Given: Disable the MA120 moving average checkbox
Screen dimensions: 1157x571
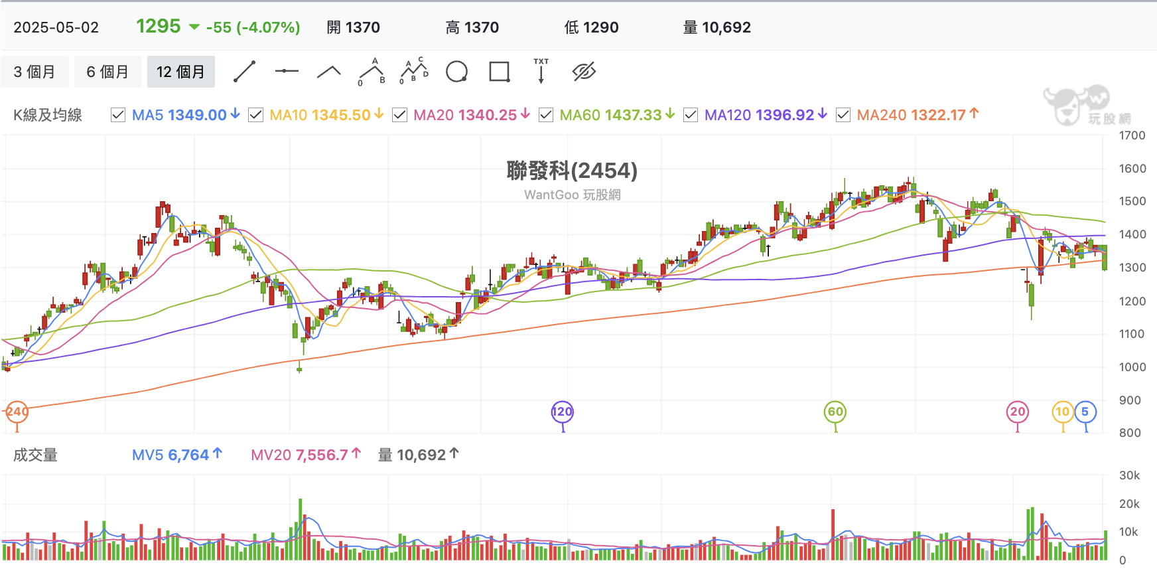Looking at the screenshot, I should click(x=691, y=115).
